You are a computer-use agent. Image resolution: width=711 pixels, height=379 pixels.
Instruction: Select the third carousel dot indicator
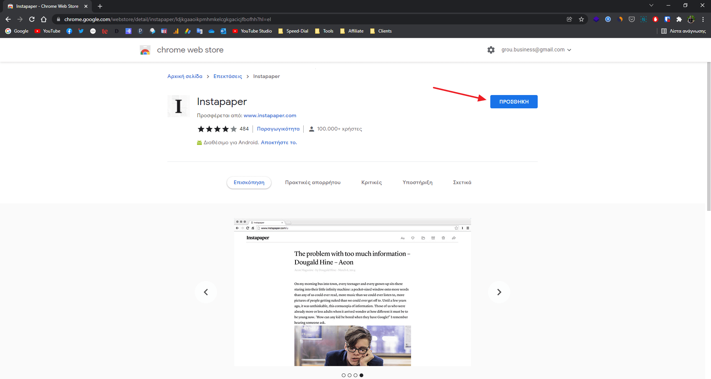[x=355, y=375]
